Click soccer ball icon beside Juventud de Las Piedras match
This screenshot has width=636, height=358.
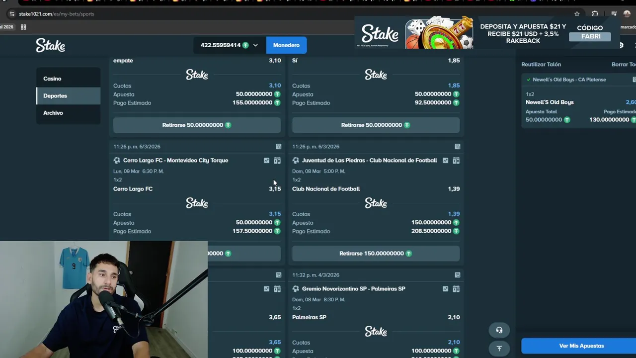tap(296, 161)
